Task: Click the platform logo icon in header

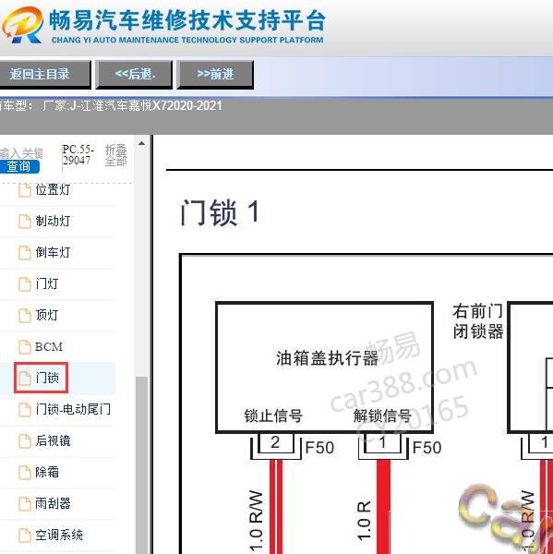Action: coord(22,25)
